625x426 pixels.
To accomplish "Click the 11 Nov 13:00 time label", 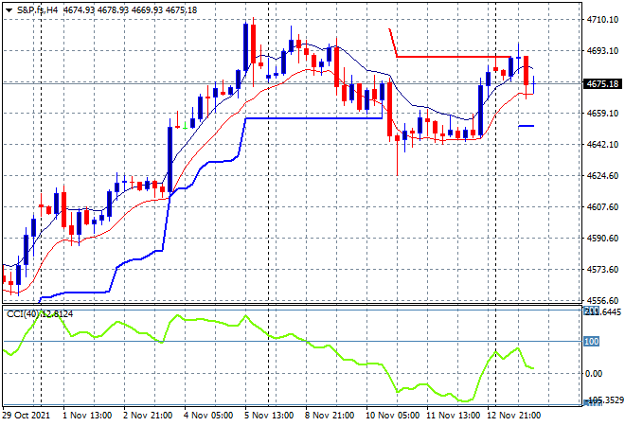I will tap(454, 416).
